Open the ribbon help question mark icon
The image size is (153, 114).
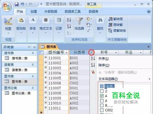click(149, 11)
